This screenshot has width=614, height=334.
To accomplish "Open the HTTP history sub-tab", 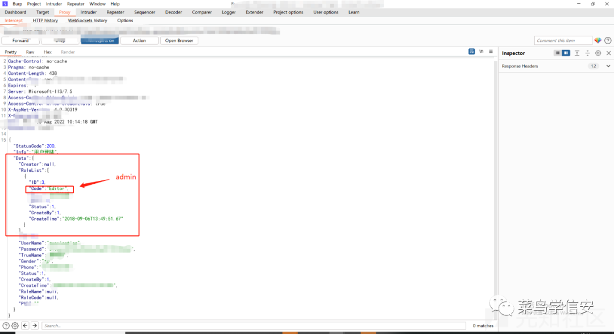I will click(x=45, y=20).
